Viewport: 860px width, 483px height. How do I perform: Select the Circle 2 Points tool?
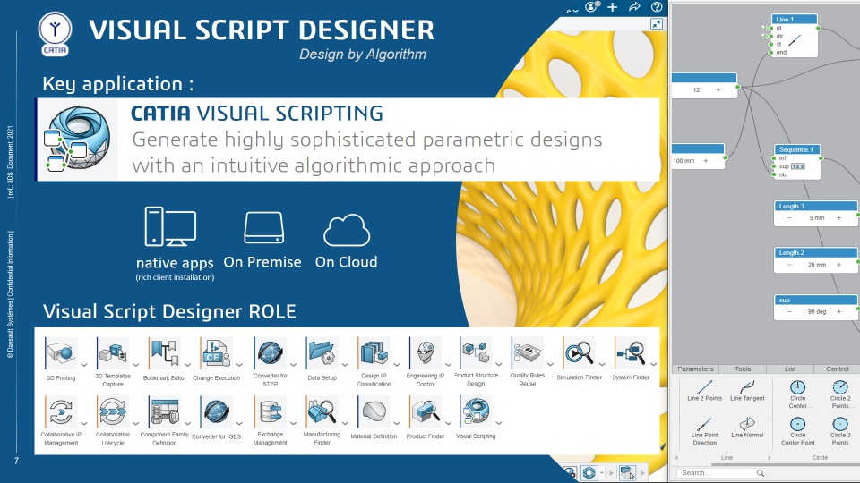839,394
